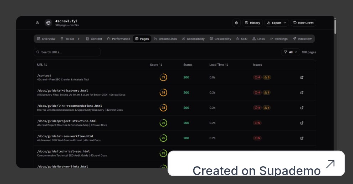Sort by Load Time column
The height and width of the screenshot is (184, 353).
[219, 65]
